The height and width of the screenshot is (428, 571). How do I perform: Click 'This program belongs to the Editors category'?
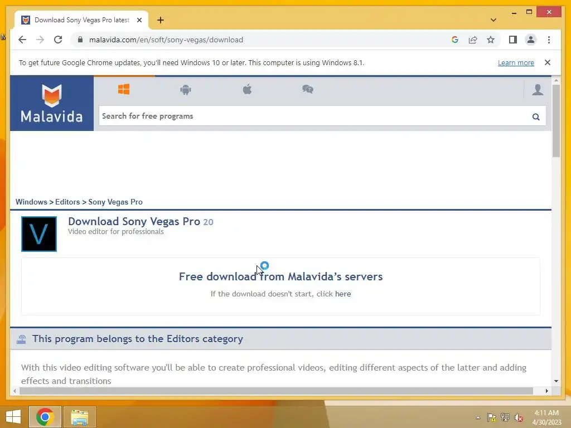(138, 339)
